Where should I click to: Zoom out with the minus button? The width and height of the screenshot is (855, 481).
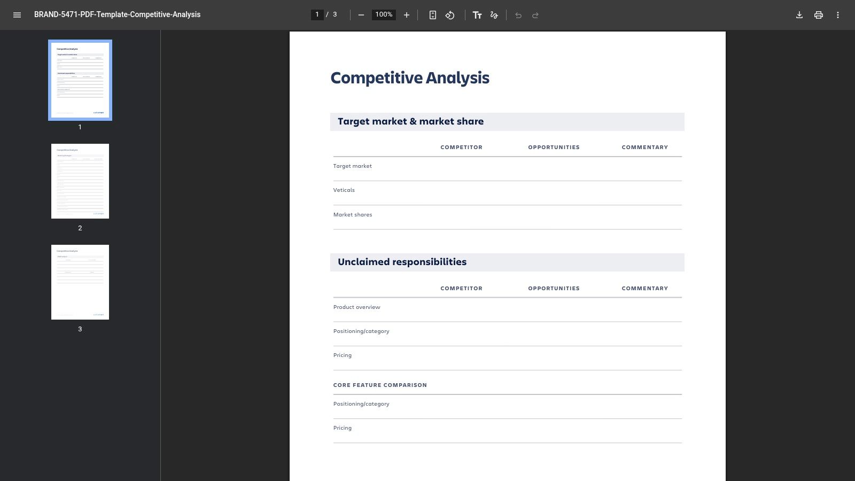point(361,15)
